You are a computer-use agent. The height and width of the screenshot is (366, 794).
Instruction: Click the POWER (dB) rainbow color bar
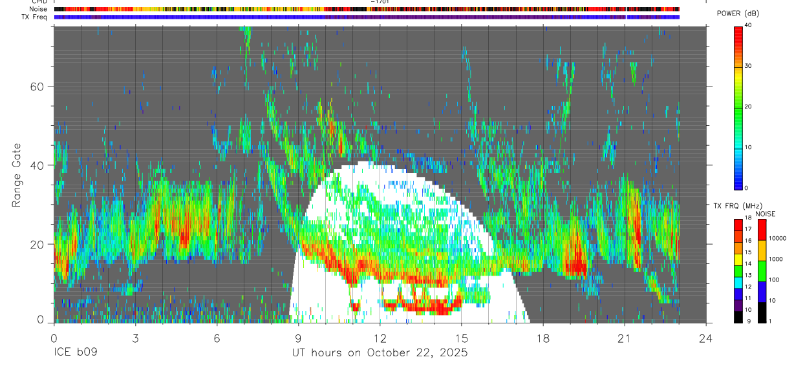[738, 107]
